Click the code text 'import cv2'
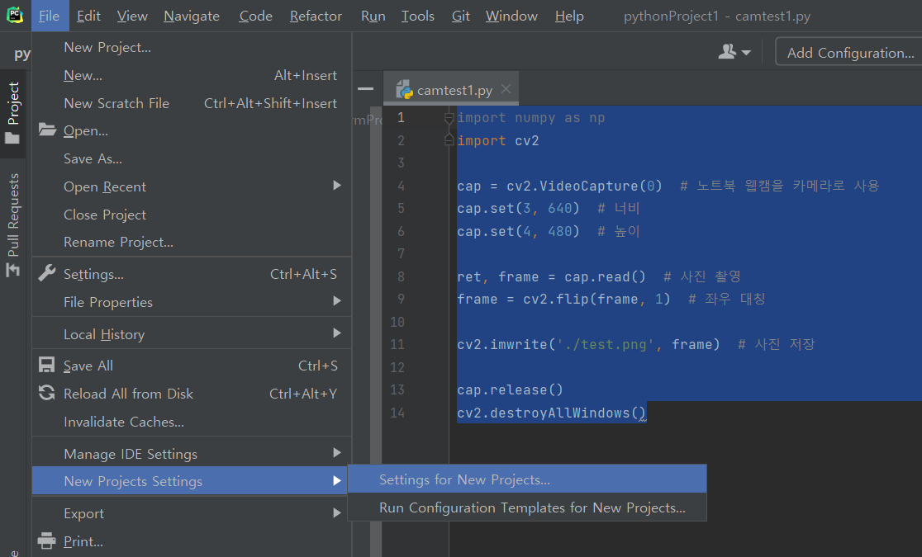 coord(498,140)
